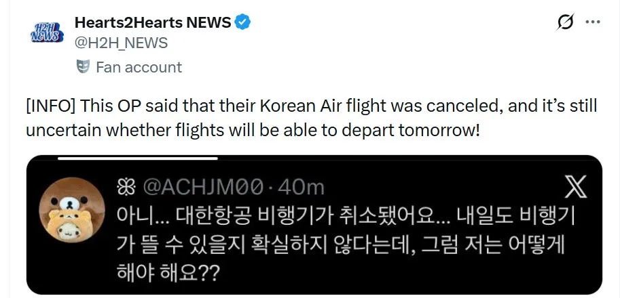This screenshot has height=298, width=620.
Task: Visit the @H2H_NEWS handle
Action: tap(121, 43)
